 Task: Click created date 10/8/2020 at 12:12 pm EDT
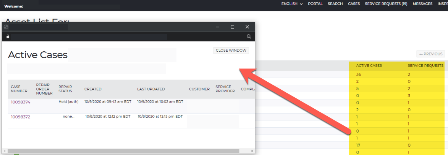click(108, 116)
